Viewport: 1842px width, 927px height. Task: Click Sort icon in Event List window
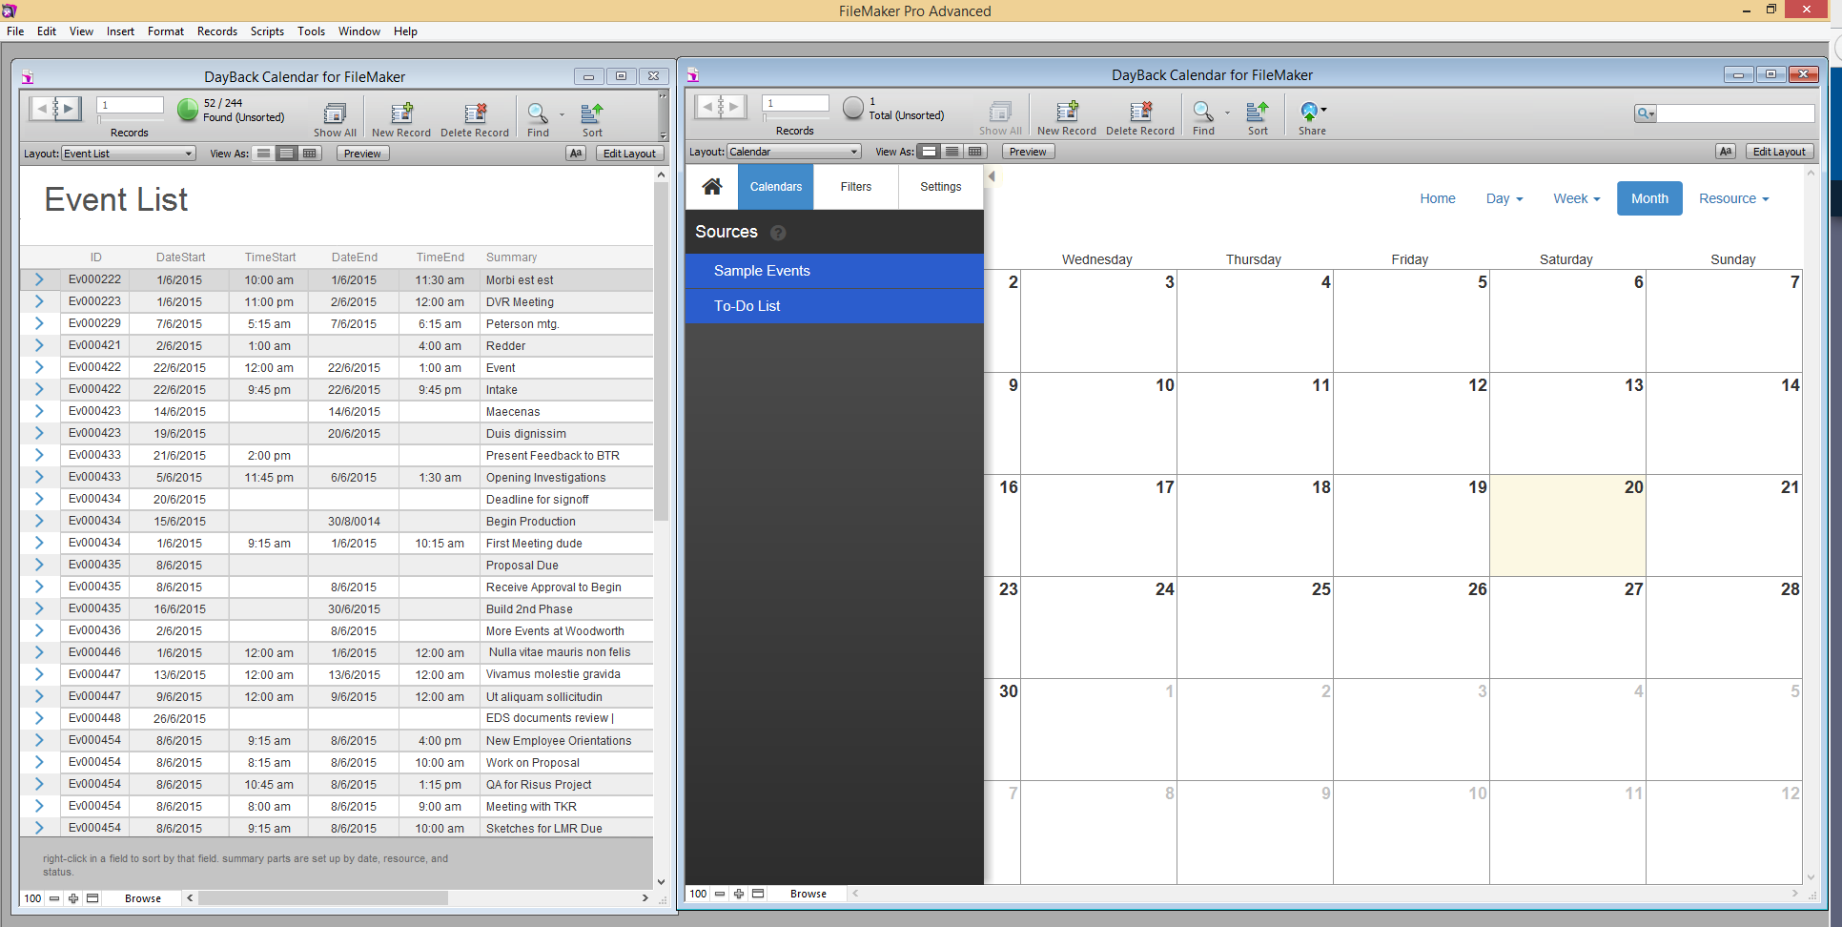[x=592, y=113]
